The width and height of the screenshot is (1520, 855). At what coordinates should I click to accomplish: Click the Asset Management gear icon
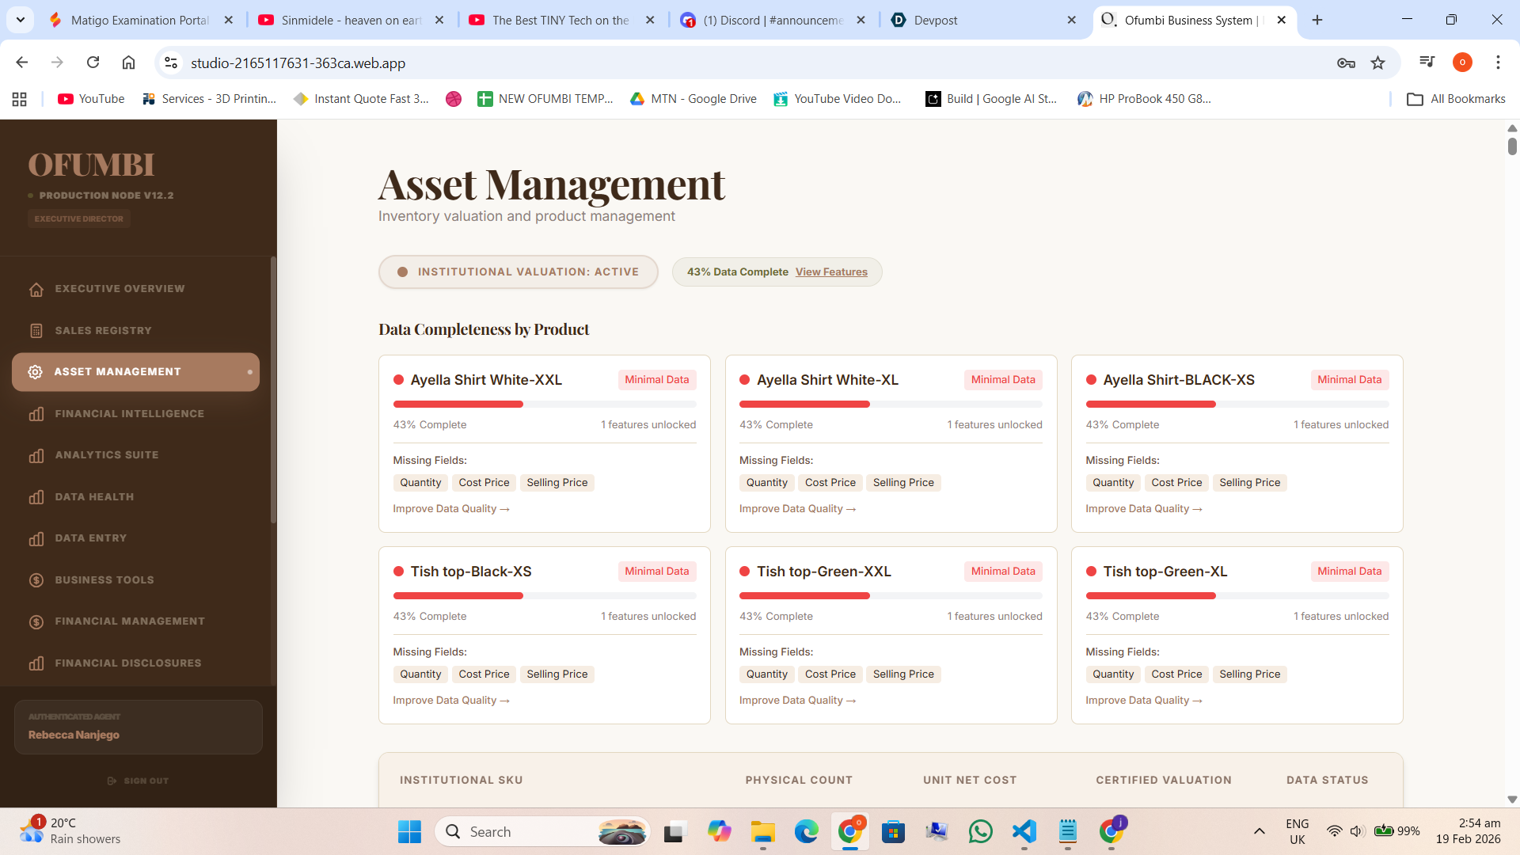[36, 372]
